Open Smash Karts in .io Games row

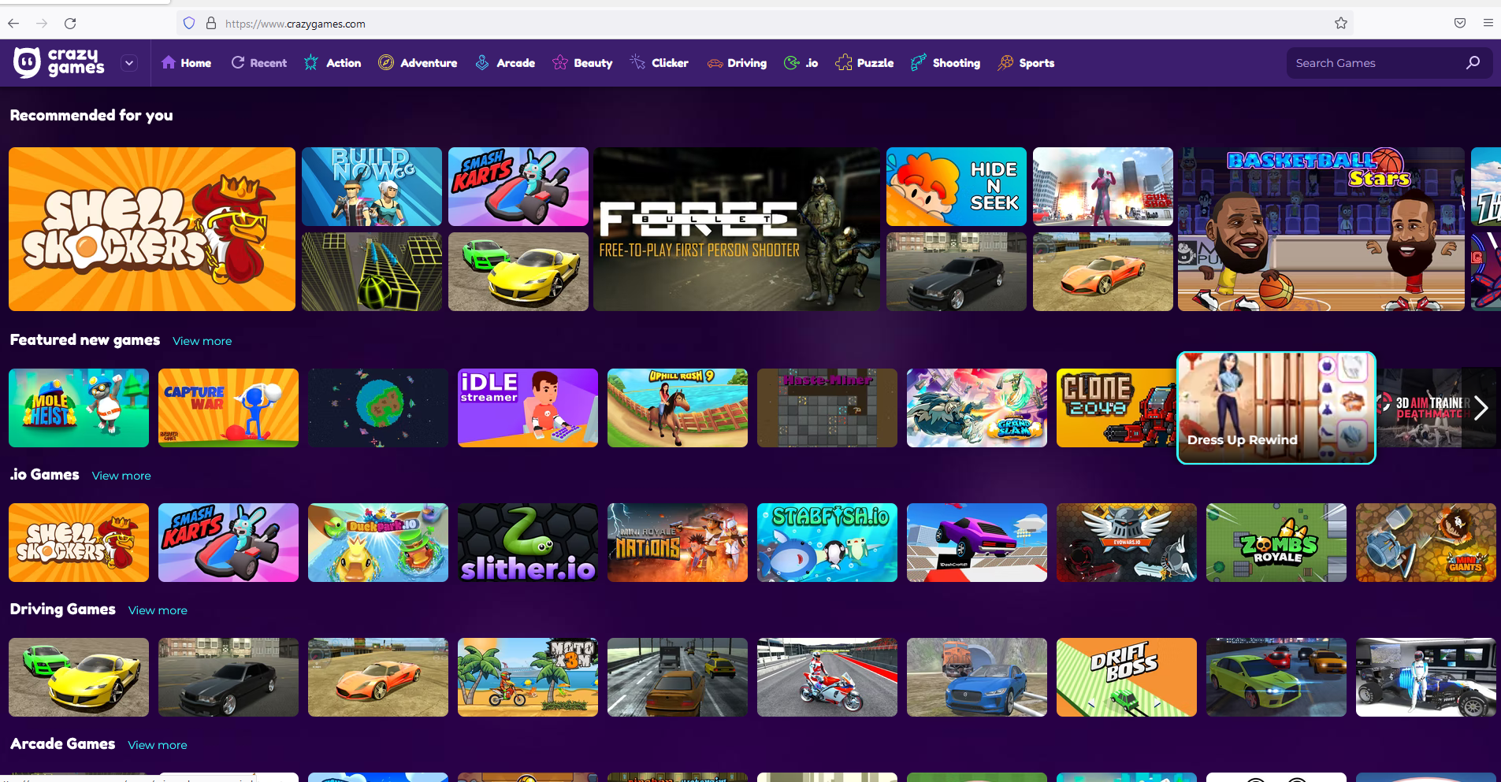(228, 543)
